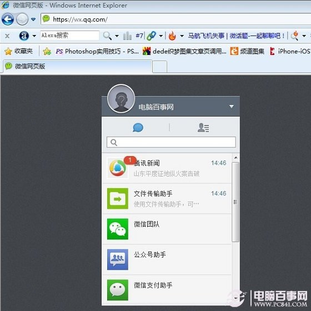311x311 pixels.
Task: Click the Alexa logo icon
Action: (x=24, y=36)
